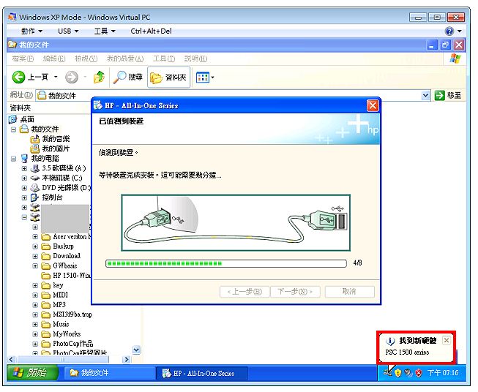Open the 動作 menu in Virtual PC
The width and height of the screenshot is (478, 392).
point(31,31)
